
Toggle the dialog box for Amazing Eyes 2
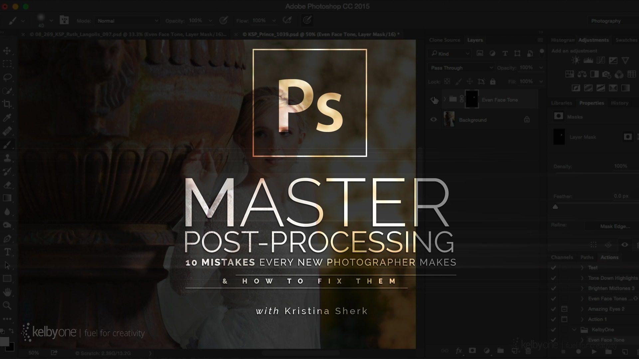(x=564, y=309)
